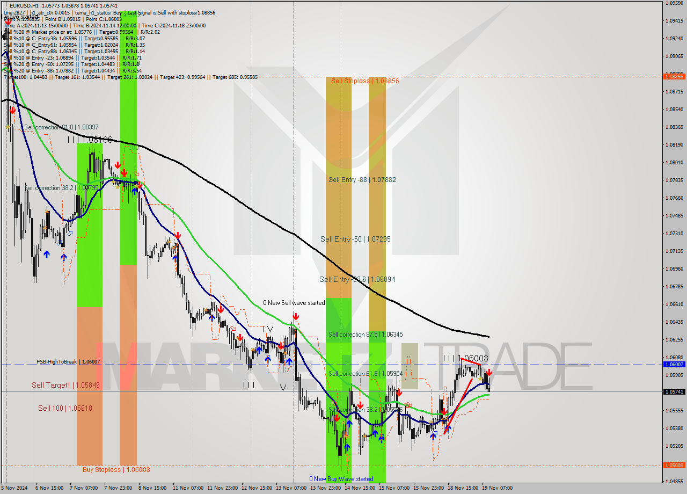Select the '0 New Sell wave started' annotation

click(294, 303)
